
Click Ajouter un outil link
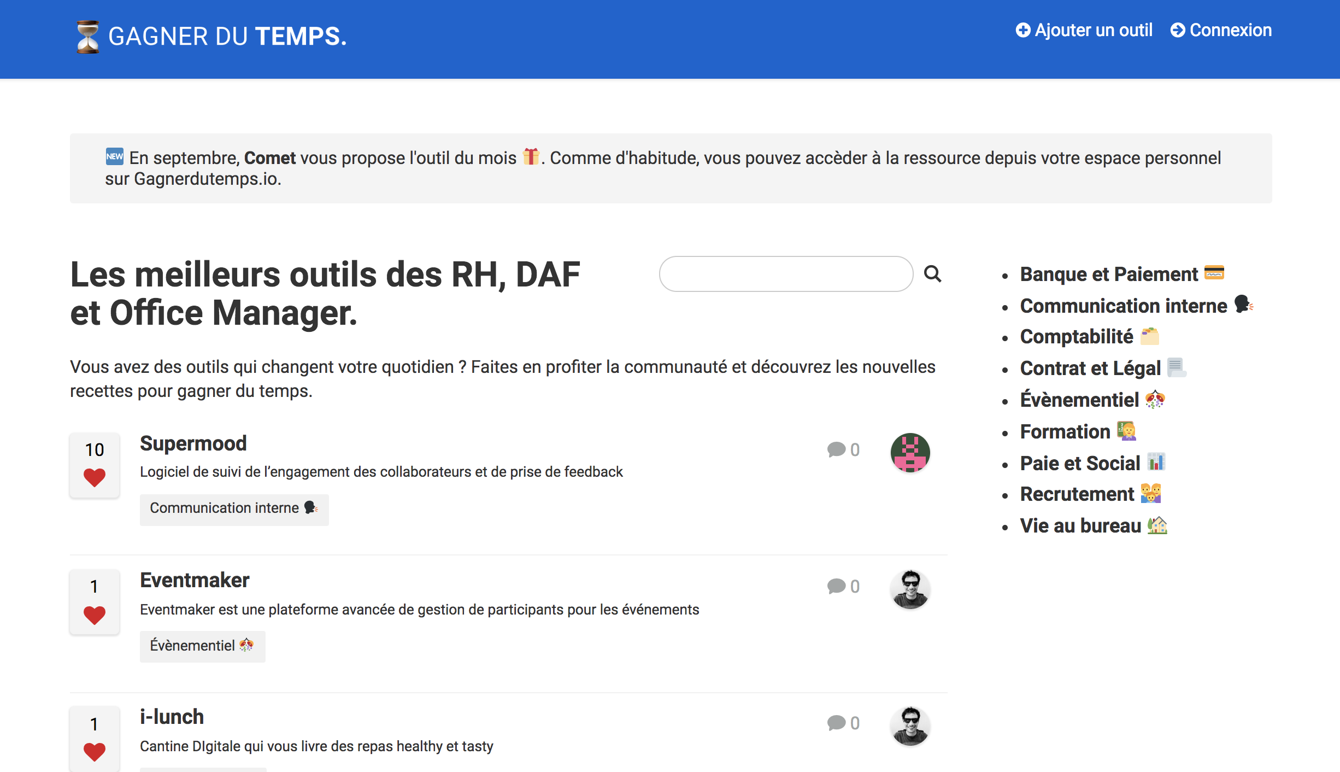(1084, 30)
